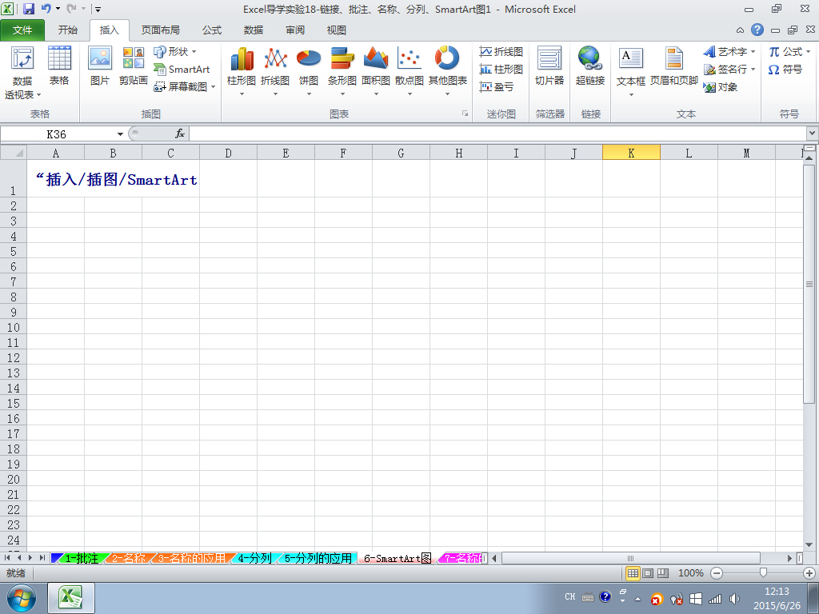Open the File tab
Viewport: 819px width, 614px height.
(22, 30)
